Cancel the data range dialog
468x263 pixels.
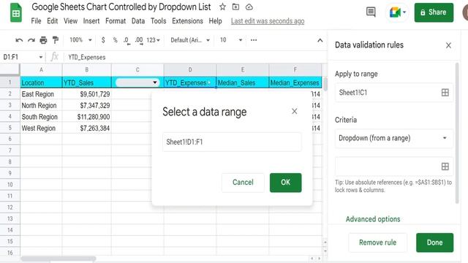(243, 183)
